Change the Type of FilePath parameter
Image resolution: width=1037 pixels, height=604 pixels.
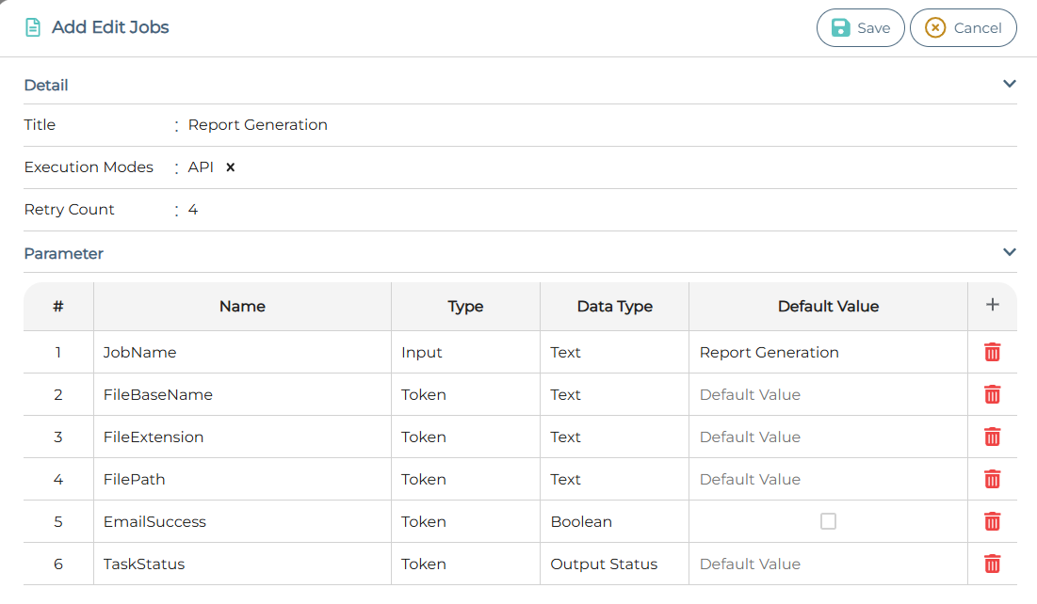pyautogui.click(x=465, y=479)
